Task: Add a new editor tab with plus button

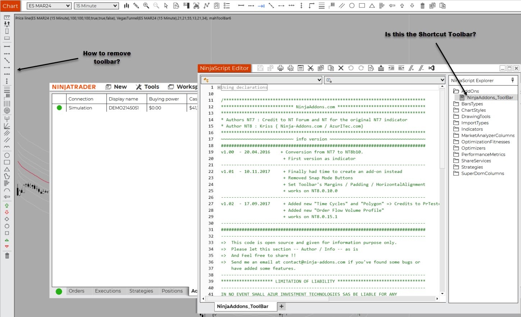Action: (x=282, y=306)
